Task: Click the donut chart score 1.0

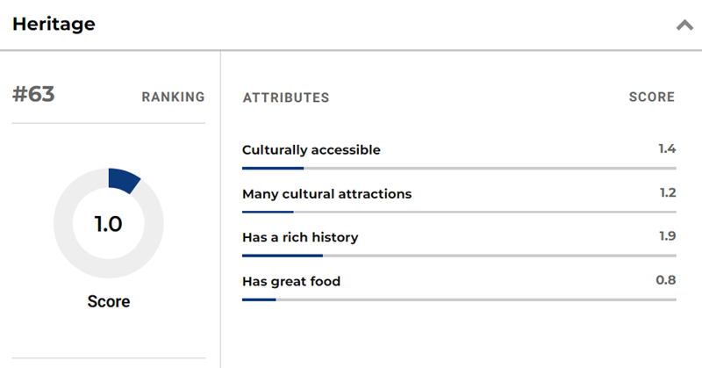Action: click(108, 224)
